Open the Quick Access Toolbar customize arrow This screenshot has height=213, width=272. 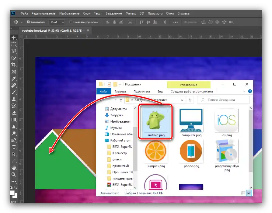point(120,85)
